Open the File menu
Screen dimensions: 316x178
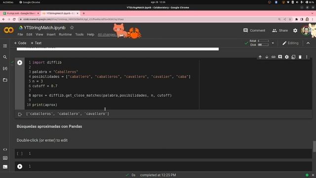coord(20,35)
